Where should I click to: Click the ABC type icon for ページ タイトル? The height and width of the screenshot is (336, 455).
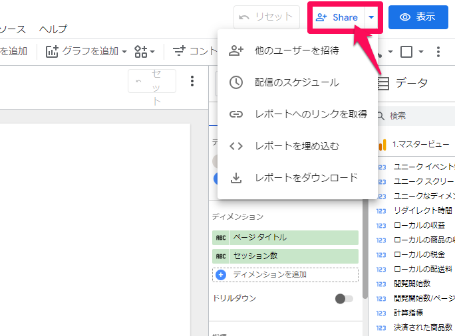(221, 238)
